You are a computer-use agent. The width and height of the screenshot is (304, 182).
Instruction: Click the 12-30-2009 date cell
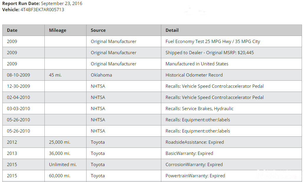[x=18, y=86]
